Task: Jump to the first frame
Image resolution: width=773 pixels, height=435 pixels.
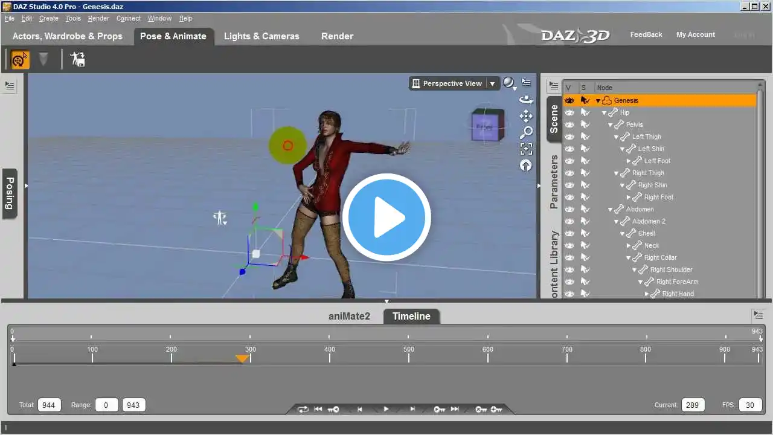Action: click(318, 409)
